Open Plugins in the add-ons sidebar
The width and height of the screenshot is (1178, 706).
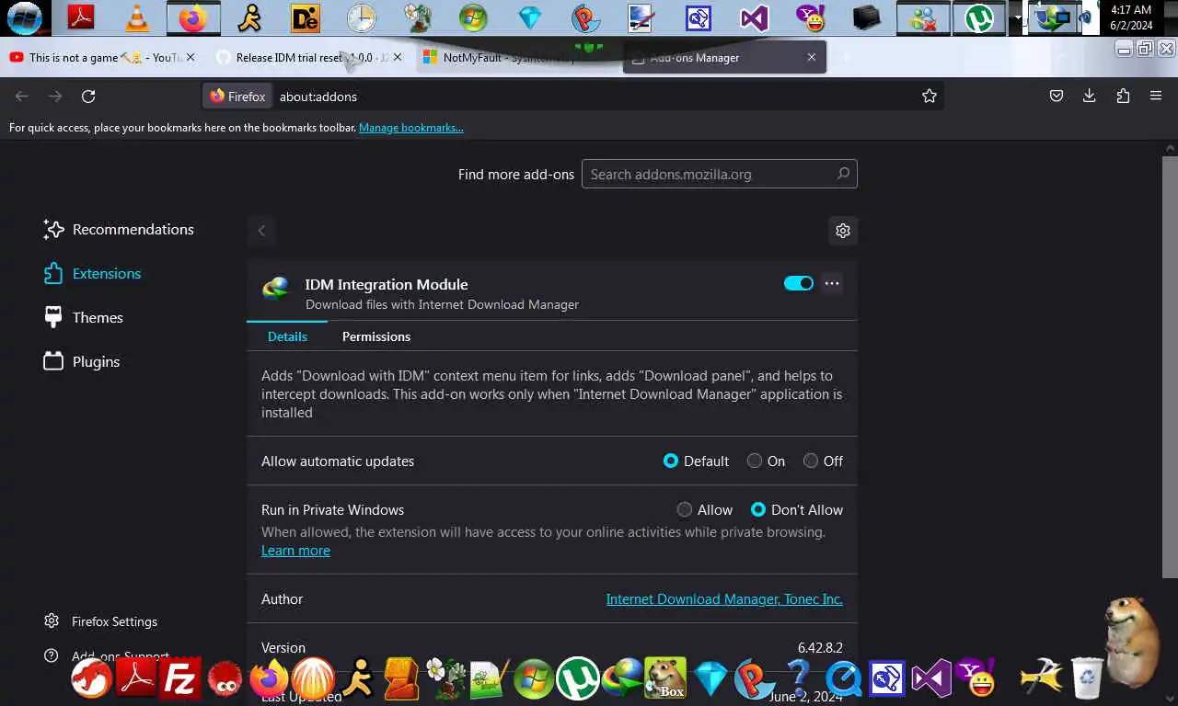[x=82, y=362]
